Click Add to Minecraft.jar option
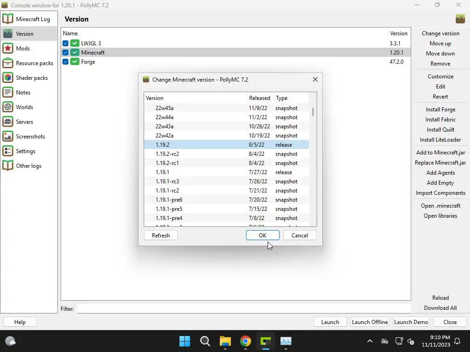Viewport: 470px width, 352px height. pyautogui.click(x=440, y=152)
